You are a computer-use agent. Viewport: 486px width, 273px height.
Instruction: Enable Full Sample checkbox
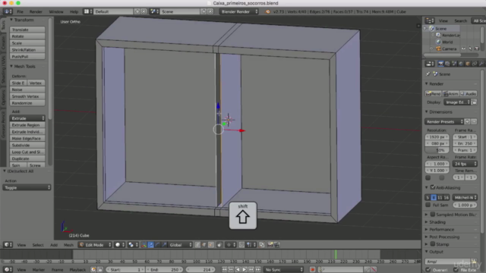pos(428,205)
